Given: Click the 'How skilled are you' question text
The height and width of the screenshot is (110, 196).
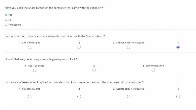Looking at the screenshot, I should pyautogui.click(x=40, y=59).
